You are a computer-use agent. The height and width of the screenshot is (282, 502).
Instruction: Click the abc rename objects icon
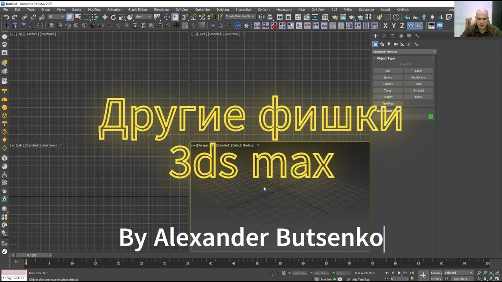pyautogui.click(x=324, y=26)
